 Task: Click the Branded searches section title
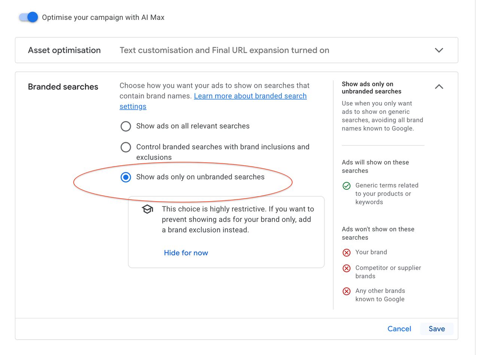pyautogui.click(x=63, y=87)
